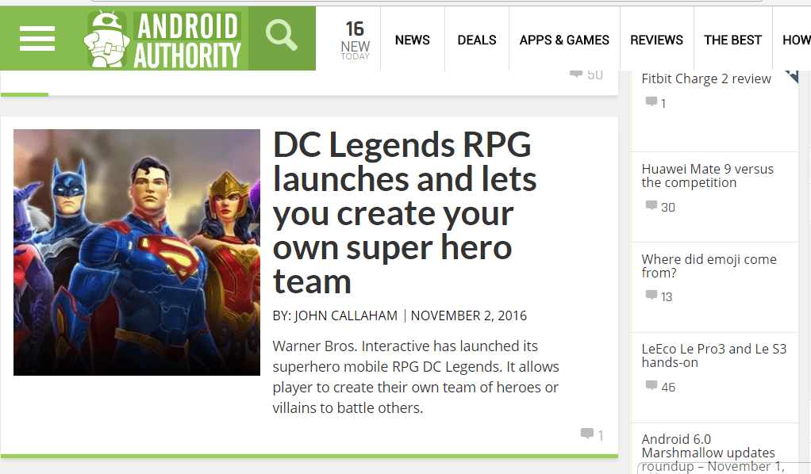Open the Reviews menu item
This screenshot has width=811, height=474.
[x=656, y=40]
